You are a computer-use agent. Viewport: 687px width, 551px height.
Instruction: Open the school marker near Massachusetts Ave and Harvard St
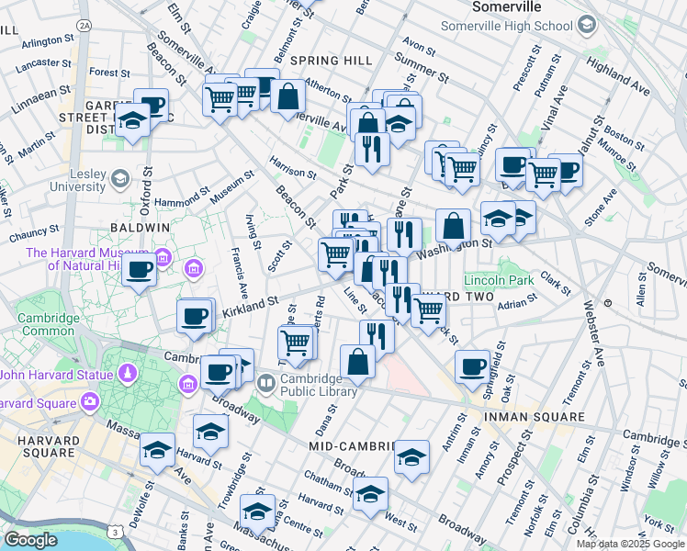(158, 452)
